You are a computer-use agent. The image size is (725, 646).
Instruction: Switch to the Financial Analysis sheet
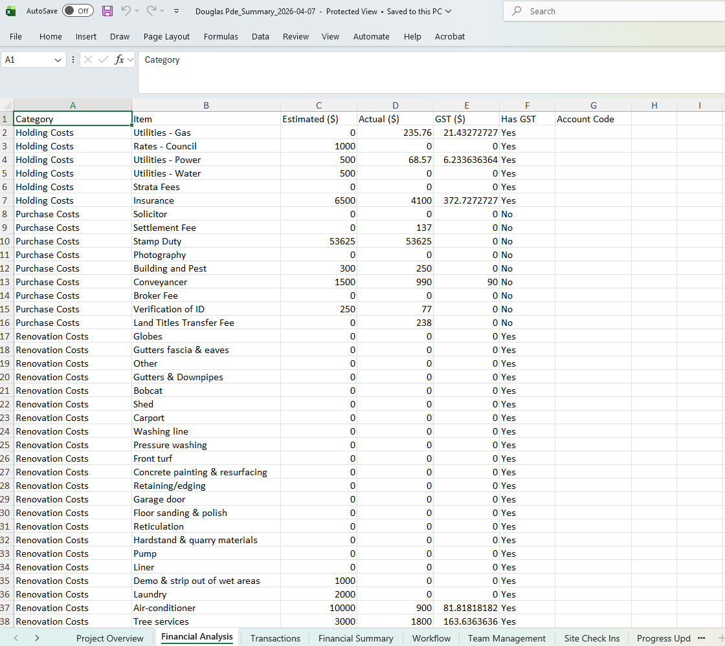pos(197,637)
